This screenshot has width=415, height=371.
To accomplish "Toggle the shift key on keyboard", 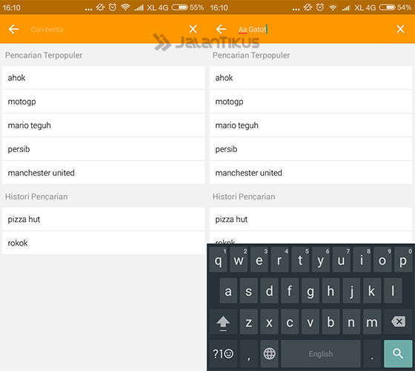I will [223, 322].
